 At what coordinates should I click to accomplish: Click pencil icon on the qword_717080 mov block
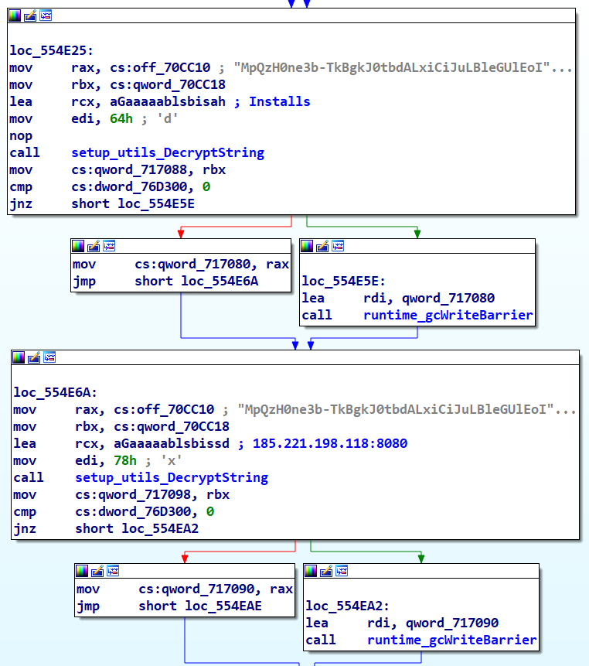point(93,246)
